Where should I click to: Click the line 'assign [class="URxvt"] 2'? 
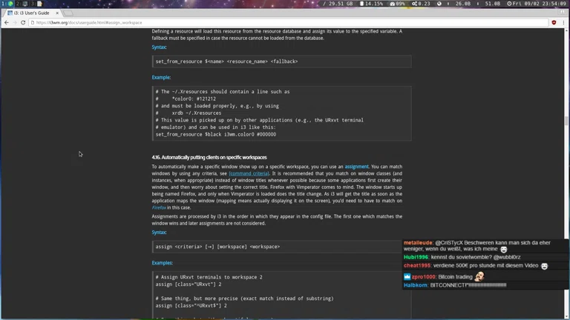pos(189,284)
